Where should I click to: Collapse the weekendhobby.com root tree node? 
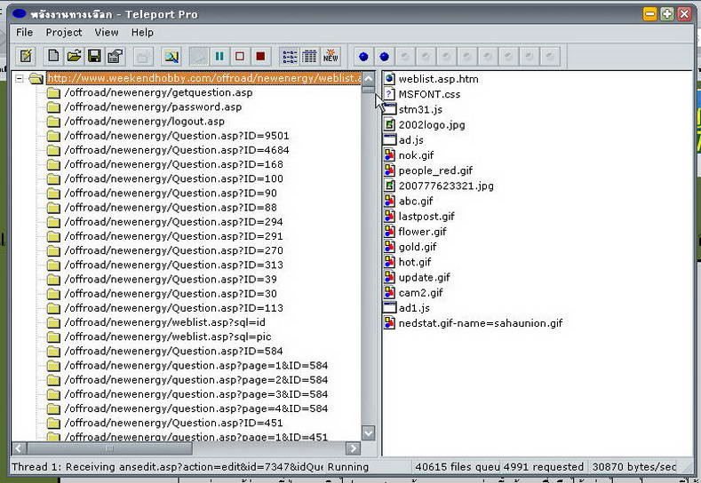(x=20, y=79)
